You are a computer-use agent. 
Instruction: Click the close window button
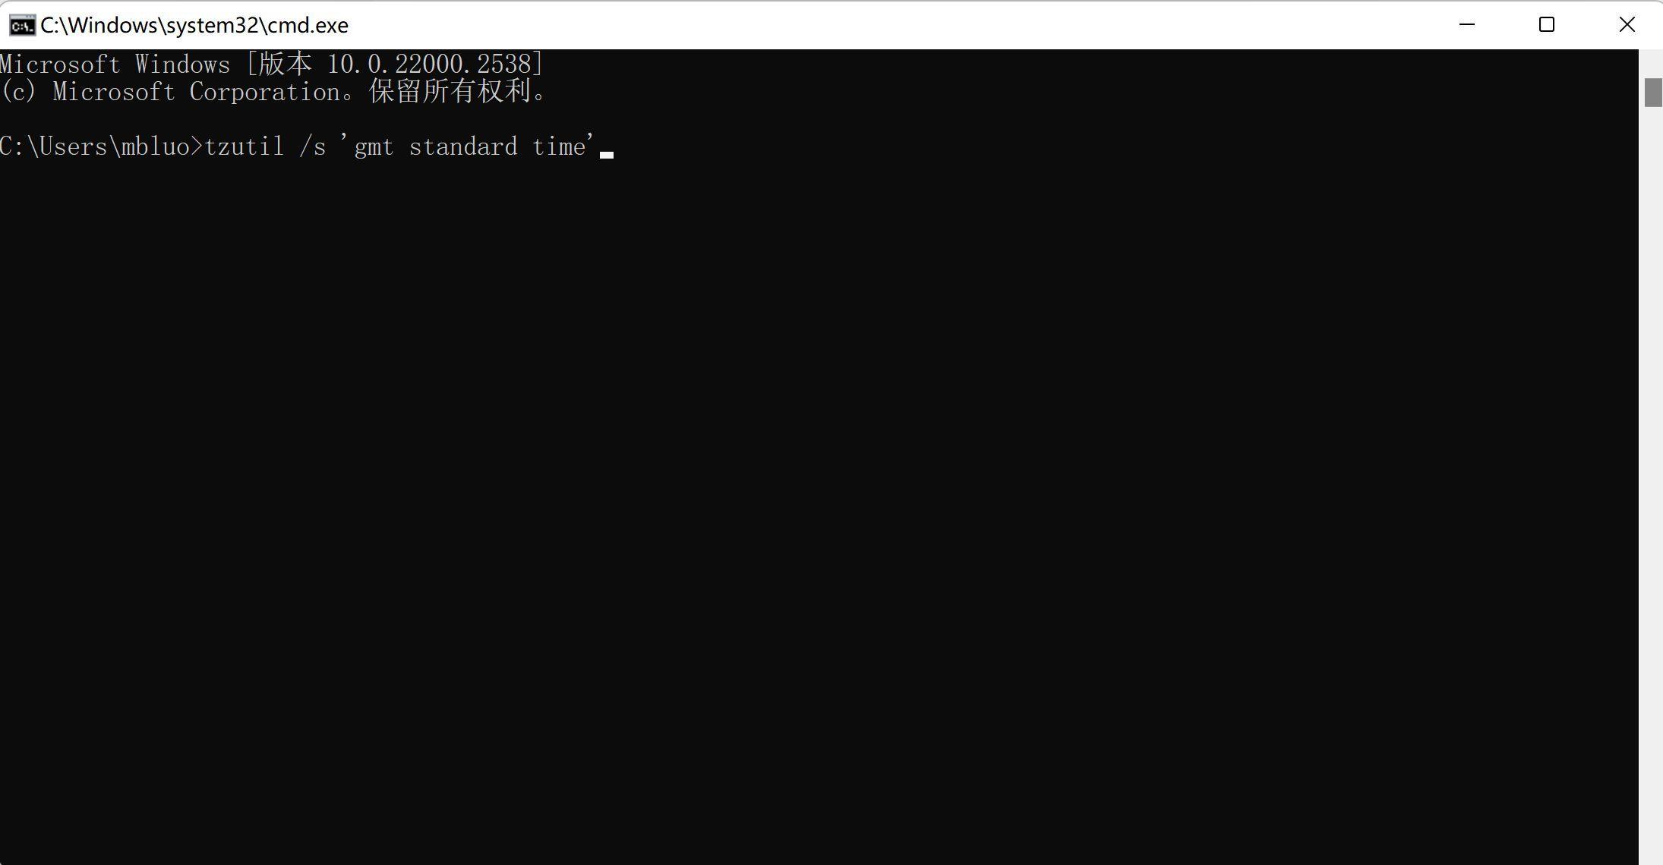[1630, 23]
